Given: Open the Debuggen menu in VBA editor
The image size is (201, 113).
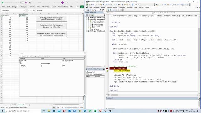Looking at the screenshot, I should [122, 7].
